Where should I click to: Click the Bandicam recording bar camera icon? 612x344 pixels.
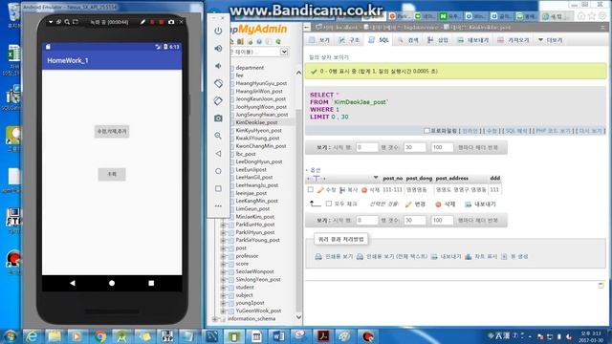click(171, 22)
